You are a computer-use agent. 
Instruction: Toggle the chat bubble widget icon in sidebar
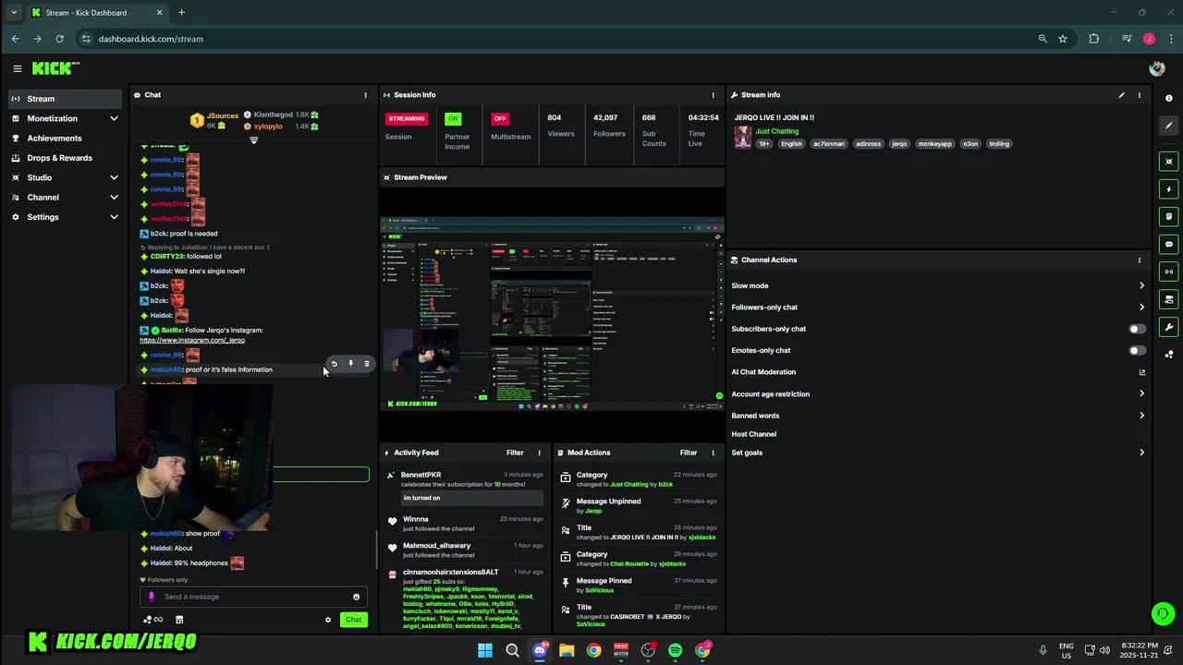click(x=1169, y=245)
